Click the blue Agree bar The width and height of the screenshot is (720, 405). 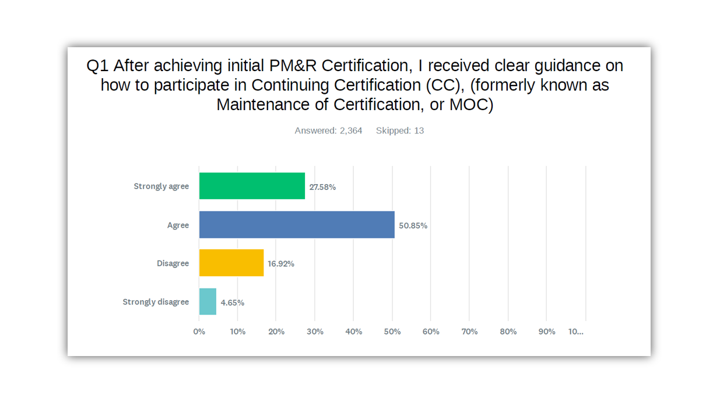[x=297, y=224]
